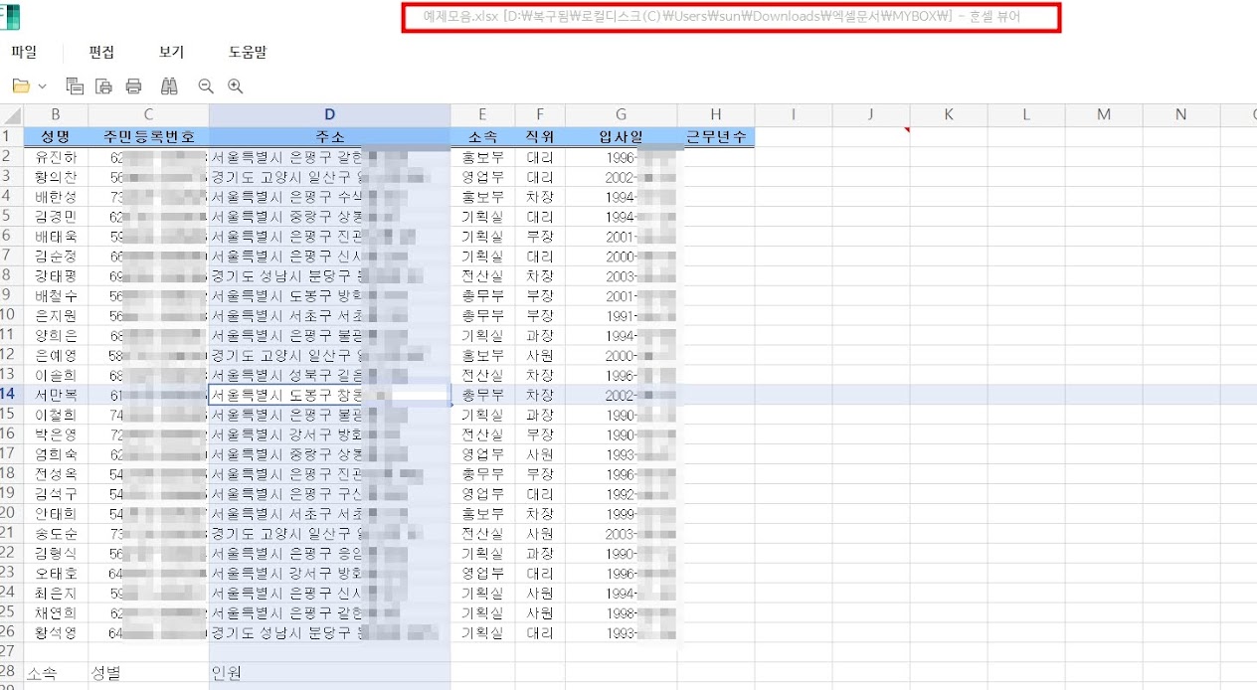Viewport: 1257px width, 690px height.
Task: Click the select-all corner button above row numbers
Action: point(8,113)
